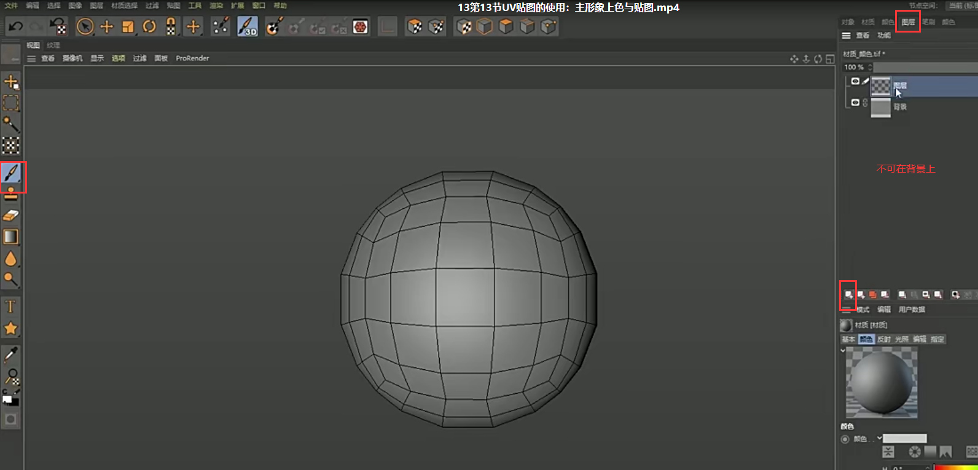Click the move tool in left toolbar
The image size is (978, 470).
pos(11,81)
